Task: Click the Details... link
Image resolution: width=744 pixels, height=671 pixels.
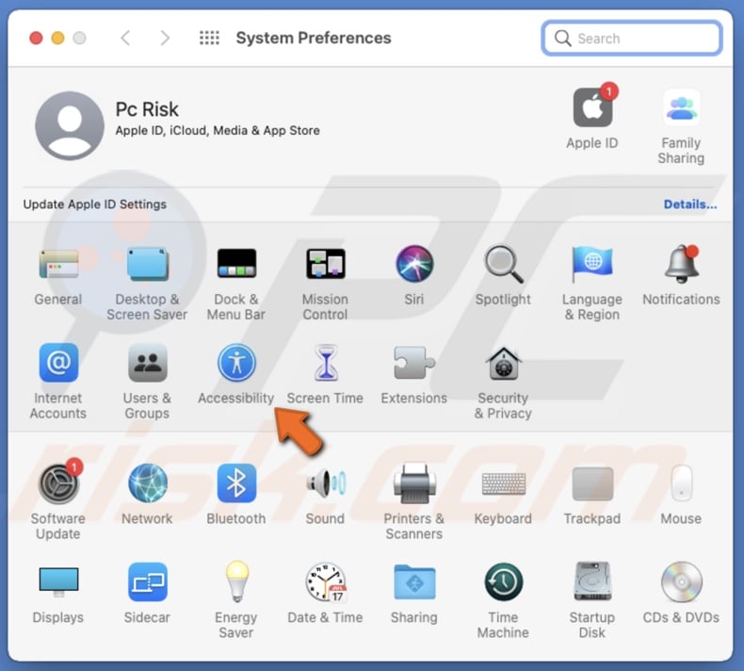Action: 690,205
